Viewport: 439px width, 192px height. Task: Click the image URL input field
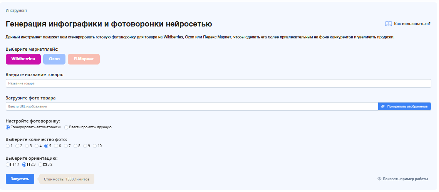191,106
